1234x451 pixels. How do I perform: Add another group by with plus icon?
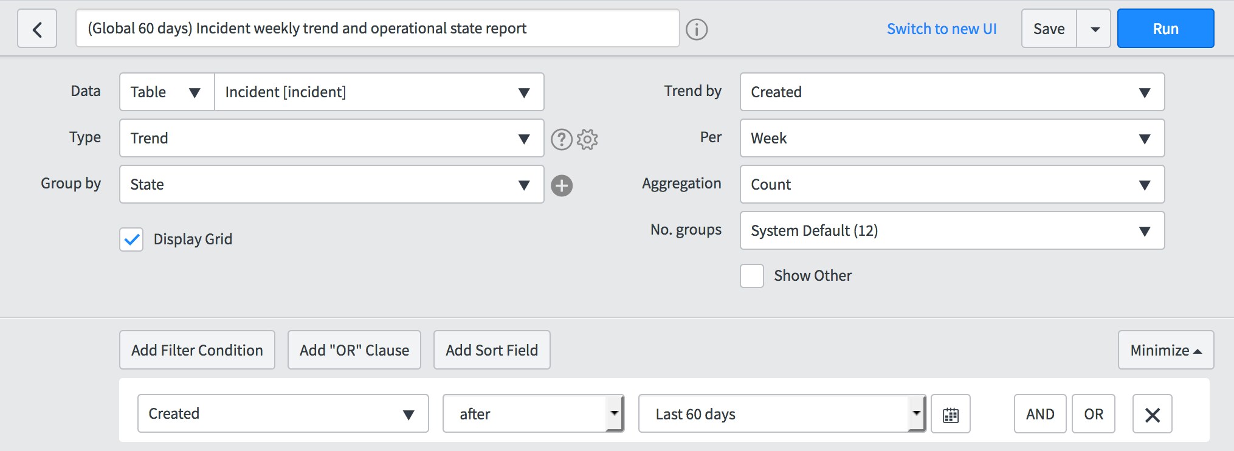pos(562,185)
